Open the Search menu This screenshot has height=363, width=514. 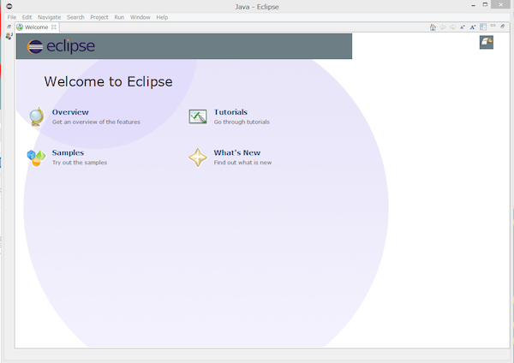pyautogui.click(x=75, y=17)
